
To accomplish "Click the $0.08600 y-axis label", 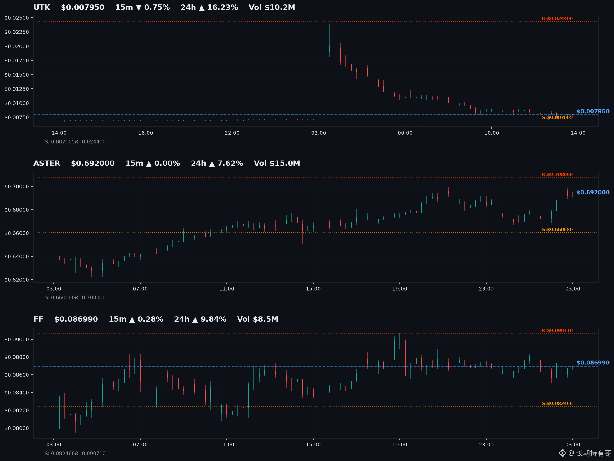I will click(x=17, y=375).
